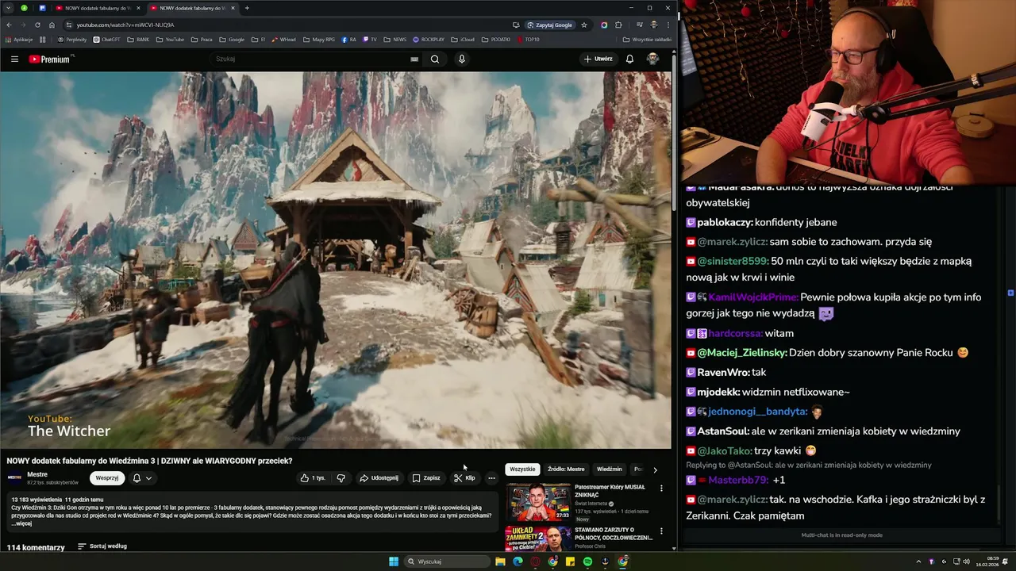Open Spotify from taskbar
This screenshot has height=571, width=1016.
587,561
